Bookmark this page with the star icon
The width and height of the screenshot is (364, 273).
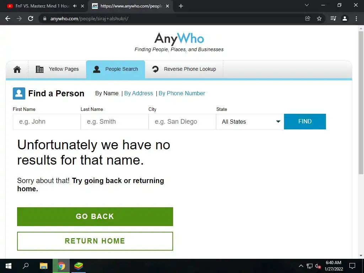click(x=319, y=18)
